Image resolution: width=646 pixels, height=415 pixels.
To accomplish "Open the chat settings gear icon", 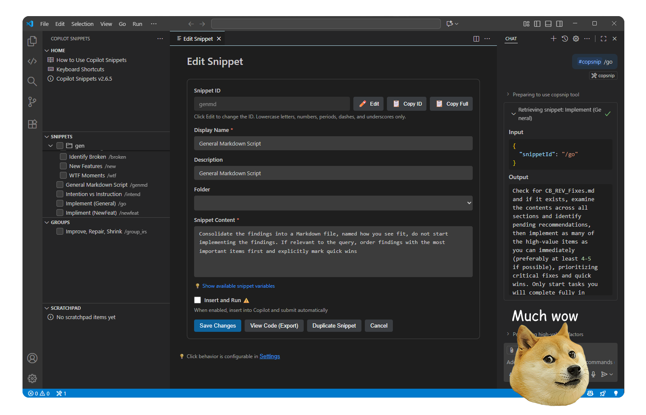I will (576, 38).
